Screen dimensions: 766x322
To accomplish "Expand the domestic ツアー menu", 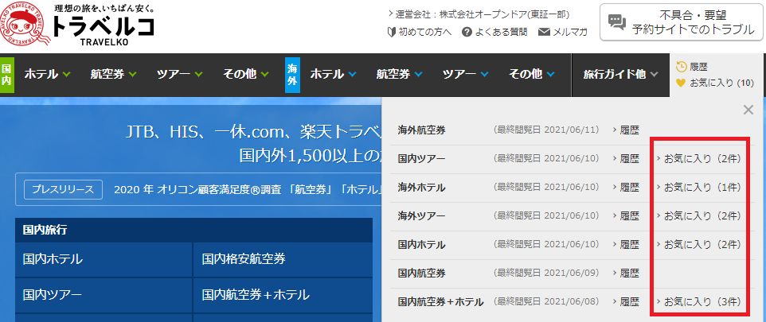I will pyautogui.click(x=180, y=75).
